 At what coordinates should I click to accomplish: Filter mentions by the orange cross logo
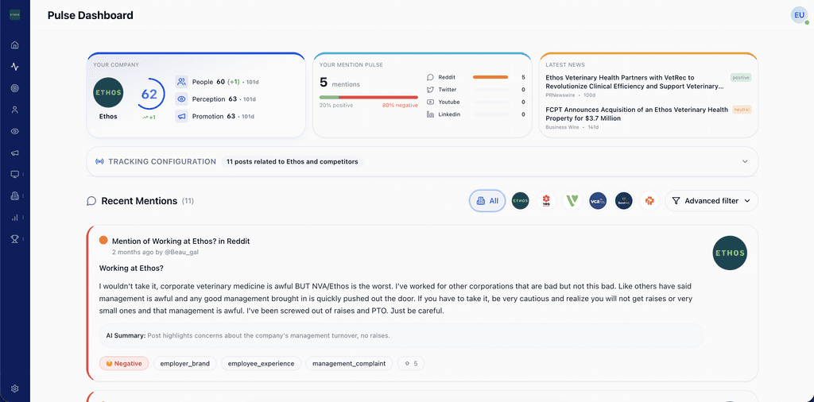649,201
